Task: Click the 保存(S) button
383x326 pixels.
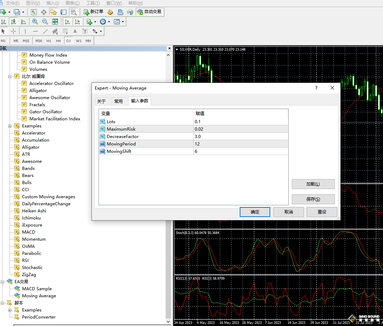Action: click(x=313, y=199)
